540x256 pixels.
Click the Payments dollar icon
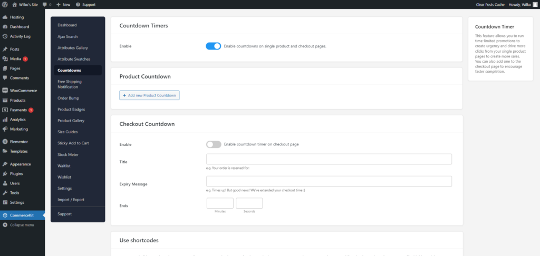[x=5, y=110]
